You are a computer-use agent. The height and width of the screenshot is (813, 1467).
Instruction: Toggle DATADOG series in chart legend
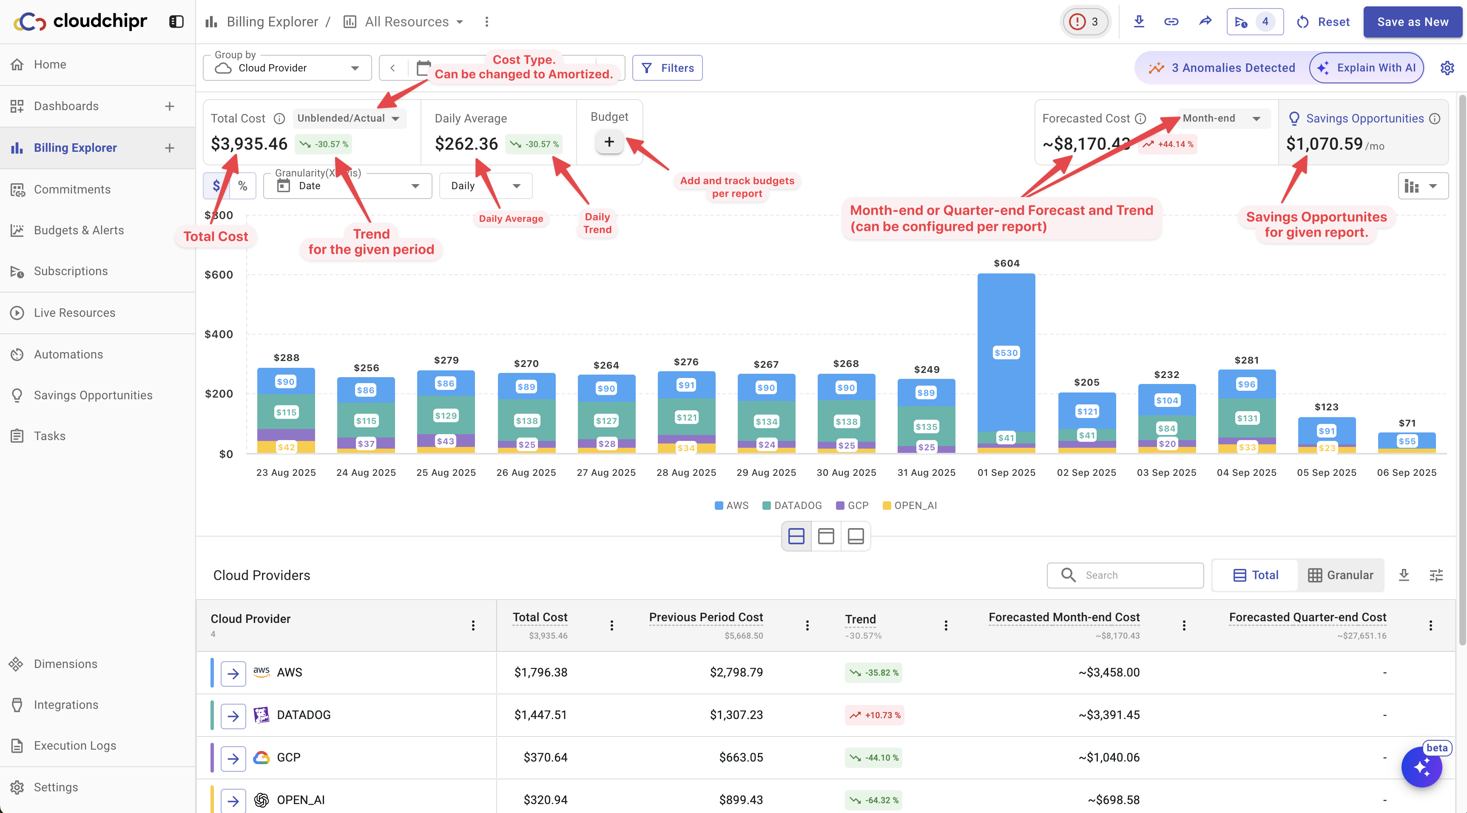792,506
